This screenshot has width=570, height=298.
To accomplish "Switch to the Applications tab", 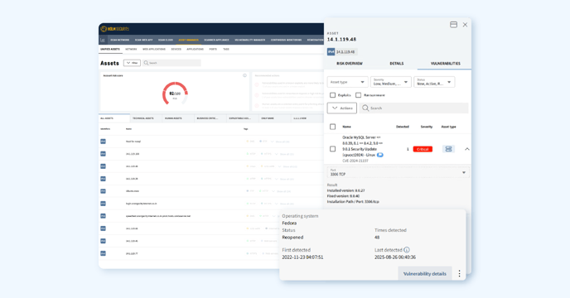I will (x=196, y=49).
